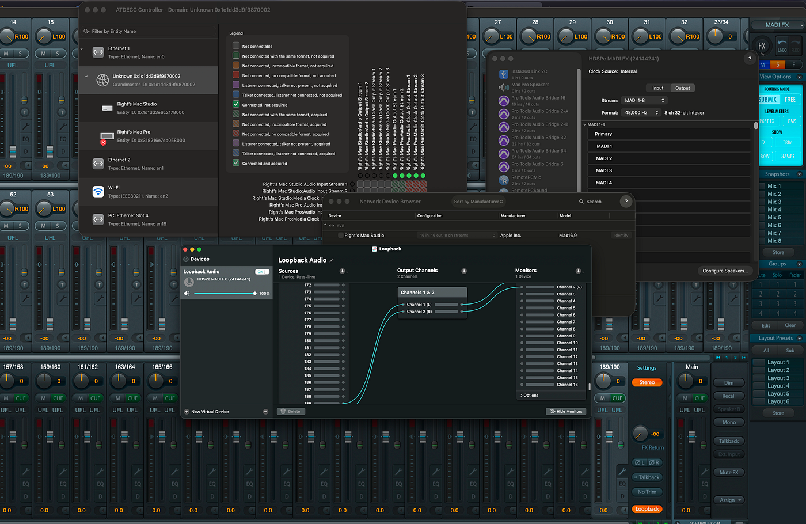Switch to the Output tab in HDSPe MADI FX
806x524 pixels.
pos(683,88)
